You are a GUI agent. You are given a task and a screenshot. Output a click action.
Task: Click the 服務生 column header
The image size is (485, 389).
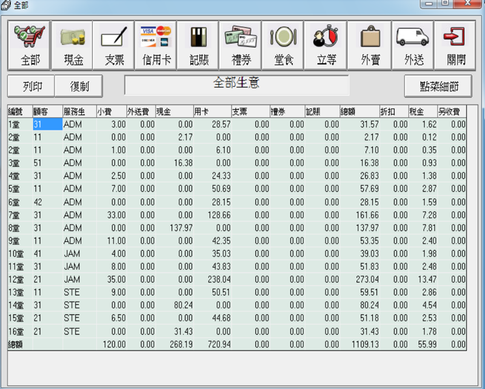[x=79, y=111]
